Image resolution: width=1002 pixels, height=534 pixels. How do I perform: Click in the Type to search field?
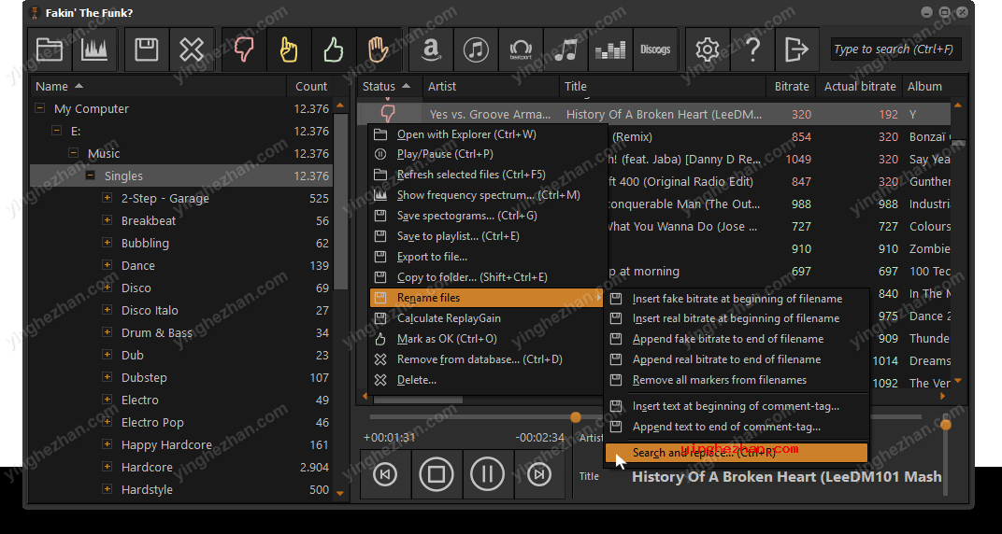click(x=896, y=49)
